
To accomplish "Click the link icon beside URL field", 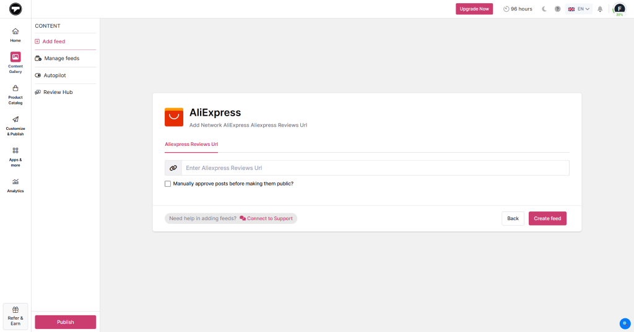I will coord(173,168).
